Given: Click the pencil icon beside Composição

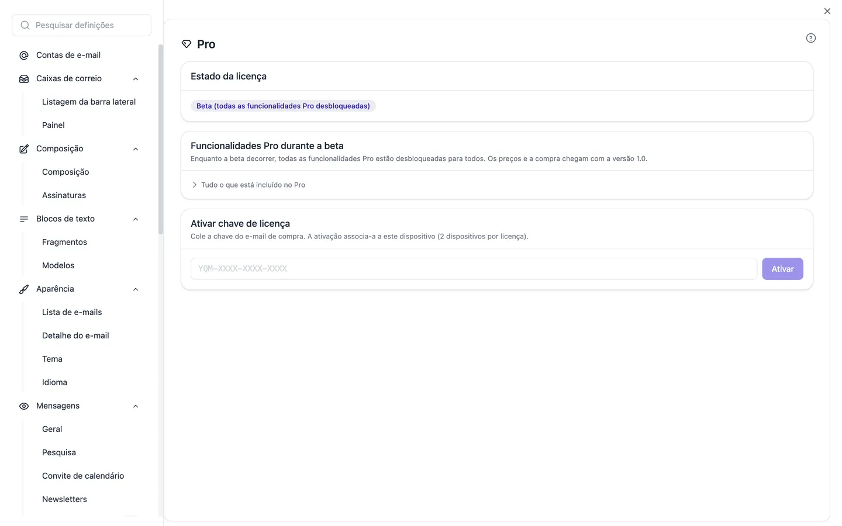Looking at the screenshot, I should (24, 148).
